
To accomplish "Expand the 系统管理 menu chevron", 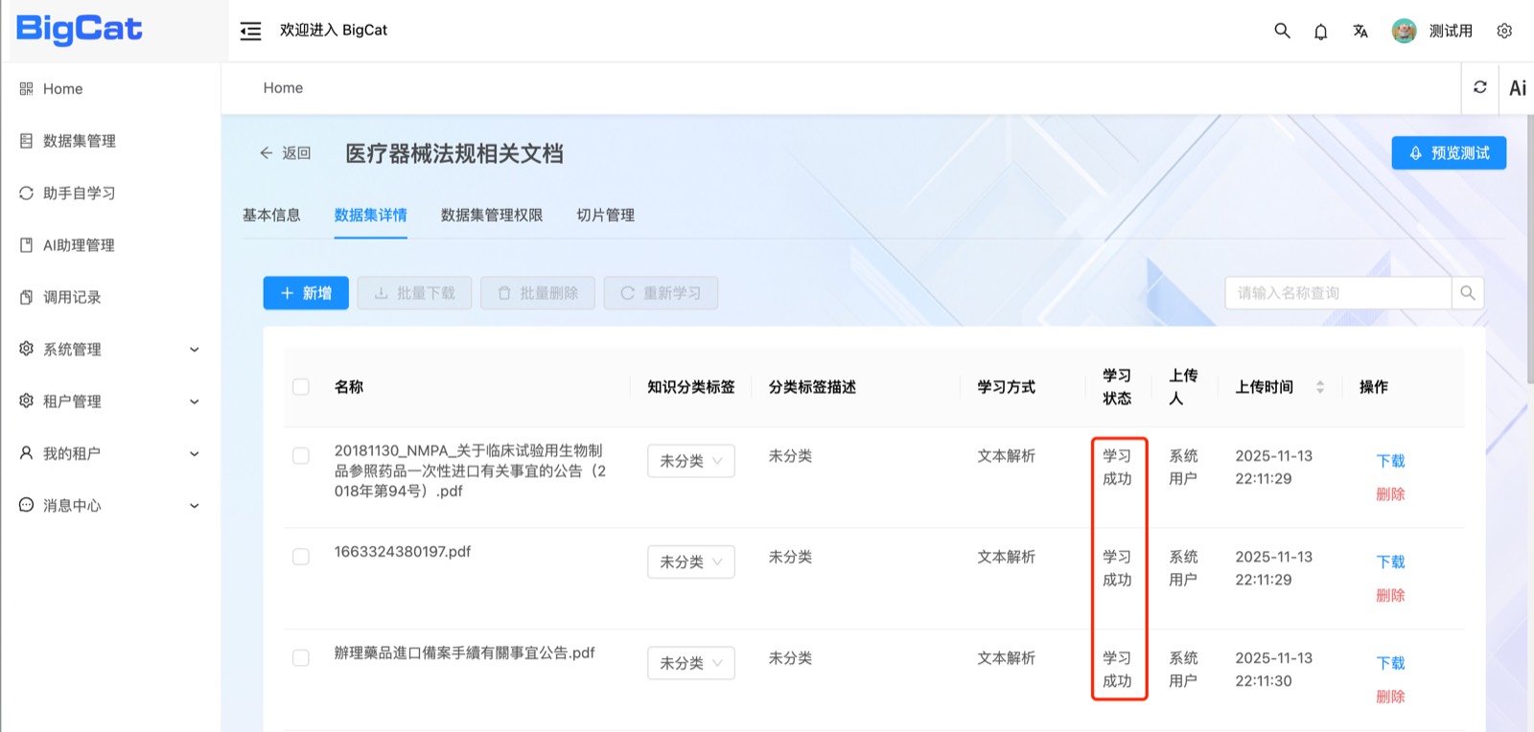I will (x=195, y=350).
